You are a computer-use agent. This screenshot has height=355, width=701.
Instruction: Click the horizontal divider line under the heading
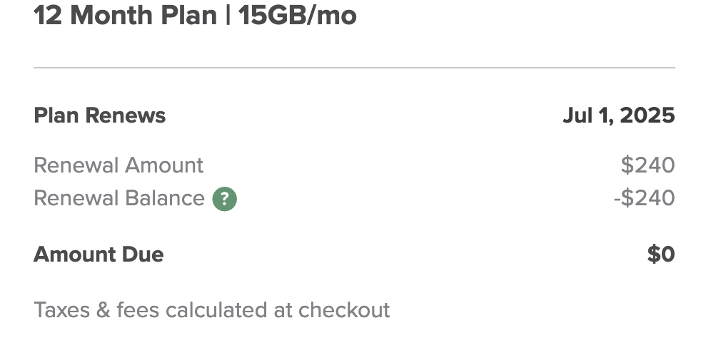(x=354, y=68)
